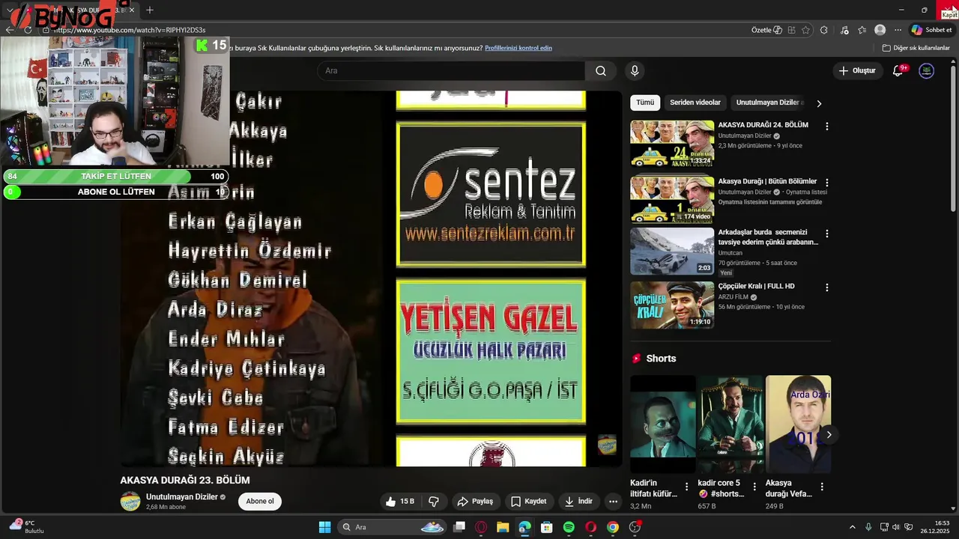Open more actions ellipsis below the video
The width and height of the screenshot is (959, 539).
[613, 502]
